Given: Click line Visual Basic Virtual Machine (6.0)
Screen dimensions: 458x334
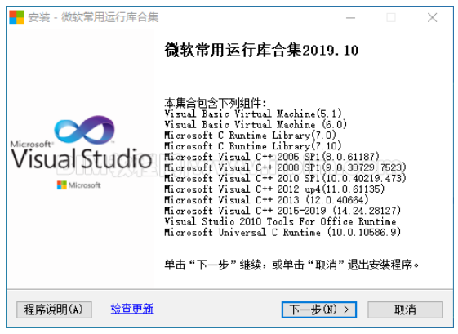Looking at the screenshot, I should [256, 124].
